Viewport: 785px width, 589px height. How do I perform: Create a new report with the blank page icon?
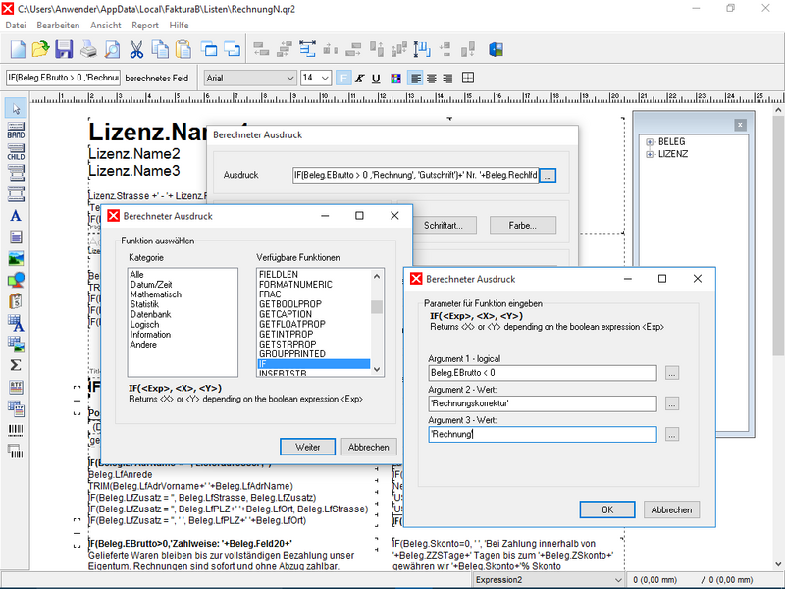point(18,50)
